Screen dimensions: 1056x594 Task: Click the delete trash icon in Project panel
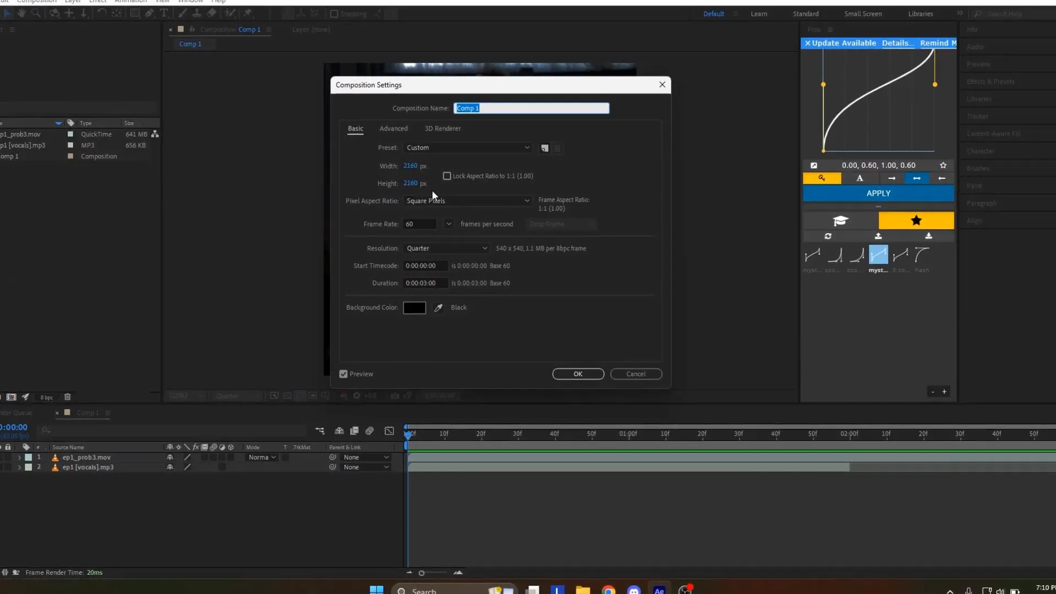coord(68,397)
